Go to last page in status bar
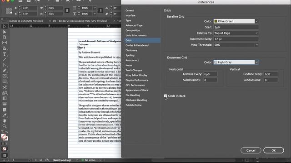Viewport: 291px width, 163px height. click(40, 160)
